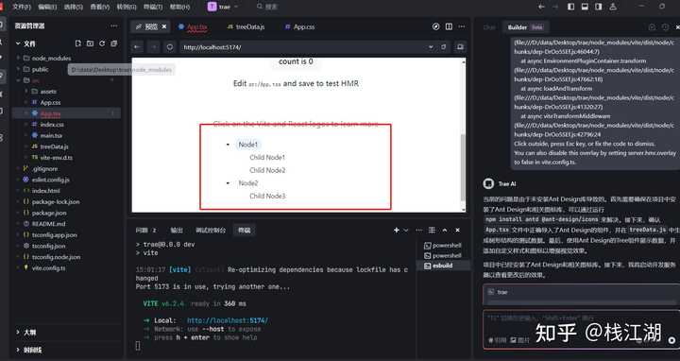Click the preview URL address field

303,47
